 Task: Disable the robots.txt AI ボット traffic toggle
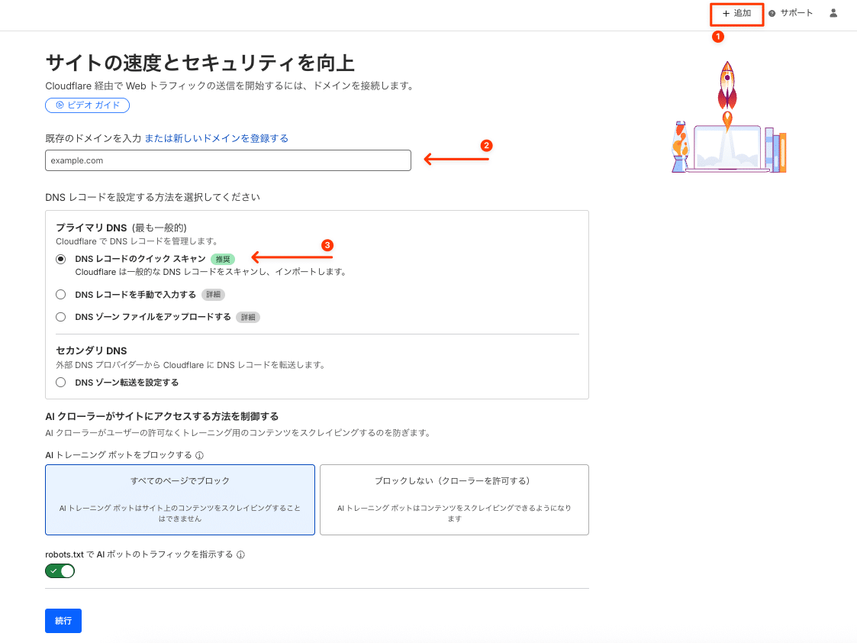pos(60,570)
